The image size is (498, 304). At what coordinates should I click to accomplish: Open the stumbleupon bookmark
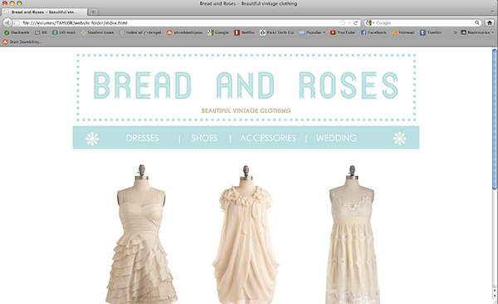click(x=184, y=32)
